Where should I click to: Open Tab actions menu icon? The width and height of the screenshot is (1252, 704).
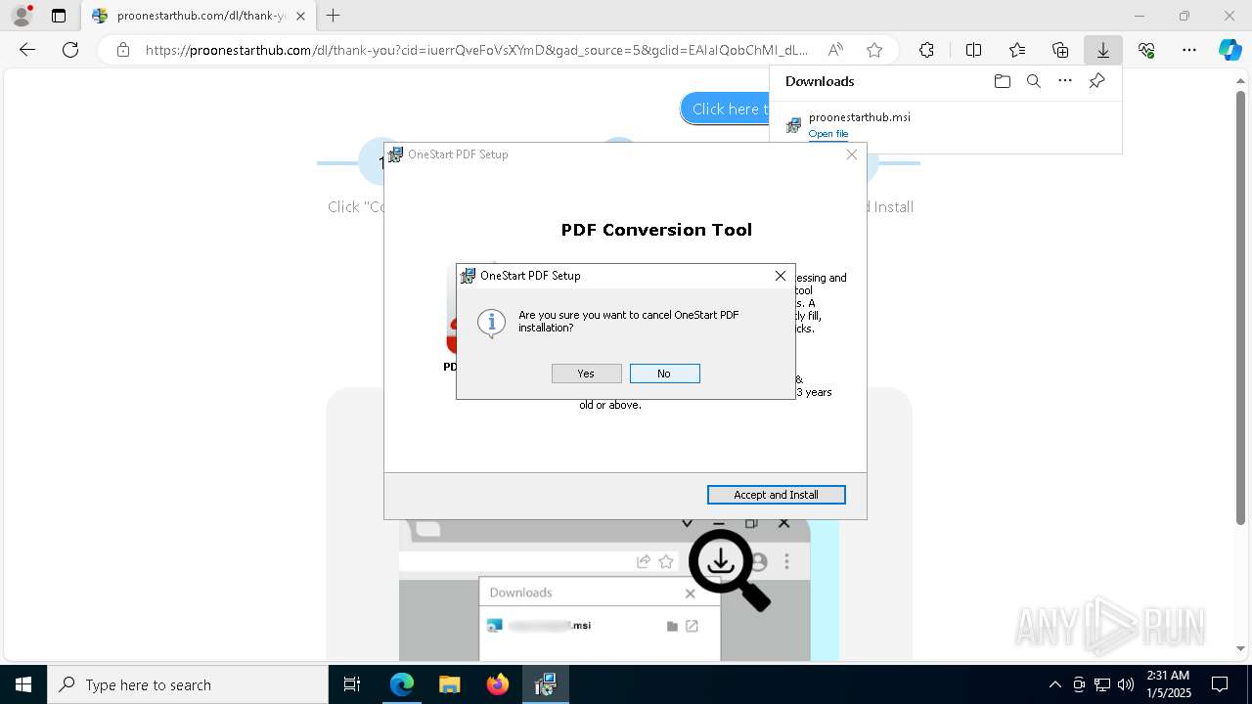(59, 16)
